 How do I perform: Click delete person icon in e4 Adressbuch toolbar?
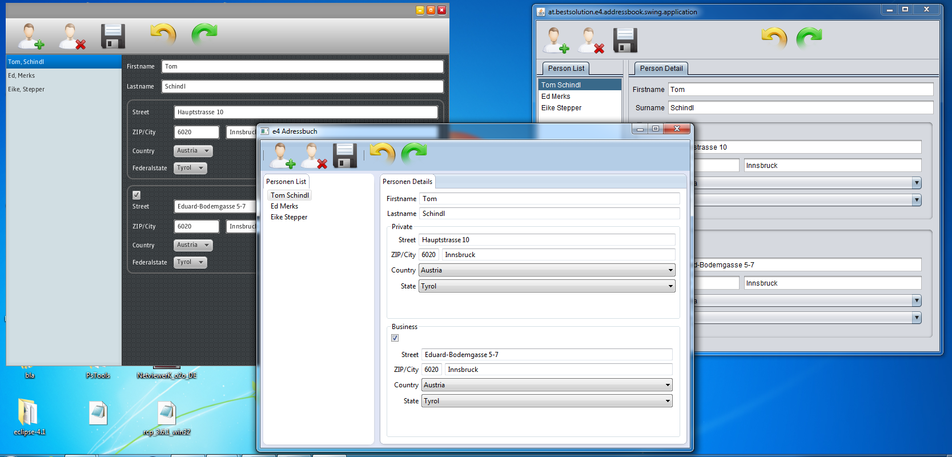(x=315, y=155)
